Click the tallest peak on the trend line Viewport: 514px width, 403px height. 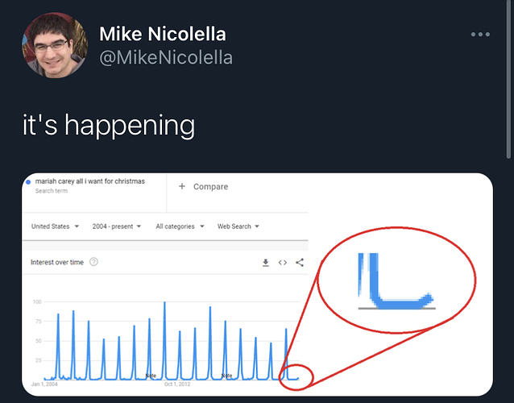pyautogui.click(x=164, y=304)
